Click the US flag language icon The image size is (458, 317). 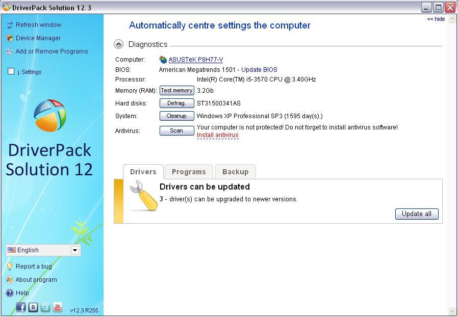(12, 250)
